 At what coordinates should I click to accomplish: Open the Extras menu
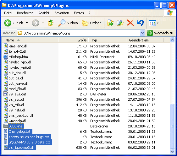(x=79, y=13)
